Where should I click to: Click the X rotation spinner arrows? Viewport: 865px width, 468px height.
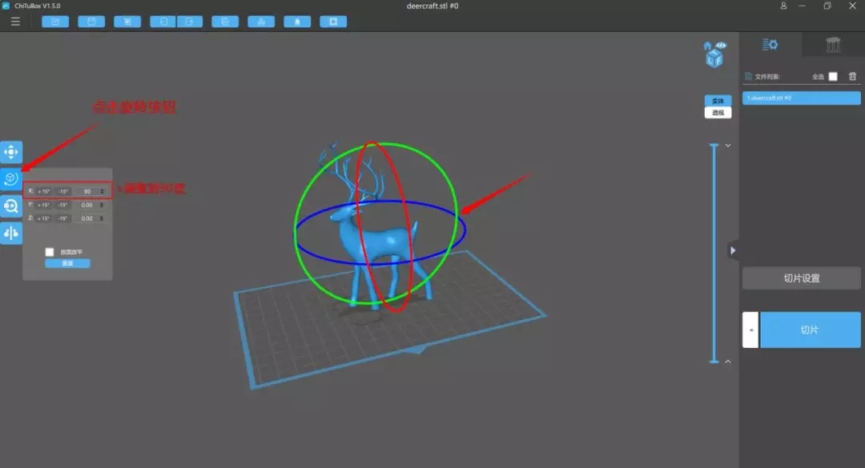[102, 191]
